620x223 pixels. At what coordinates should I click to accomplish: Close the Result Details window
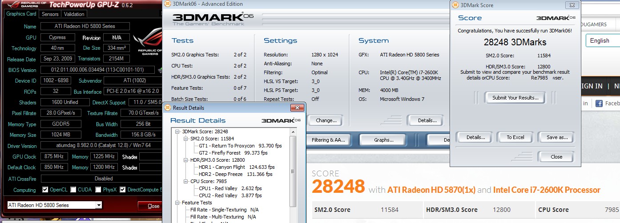click(x=297, y=108)
